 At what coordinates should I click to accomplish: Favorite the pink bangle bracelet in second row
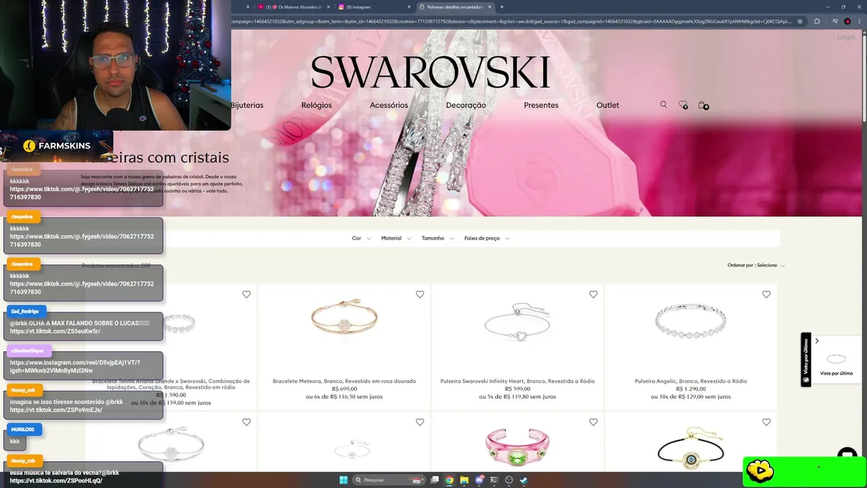click(x=593, y=422)
